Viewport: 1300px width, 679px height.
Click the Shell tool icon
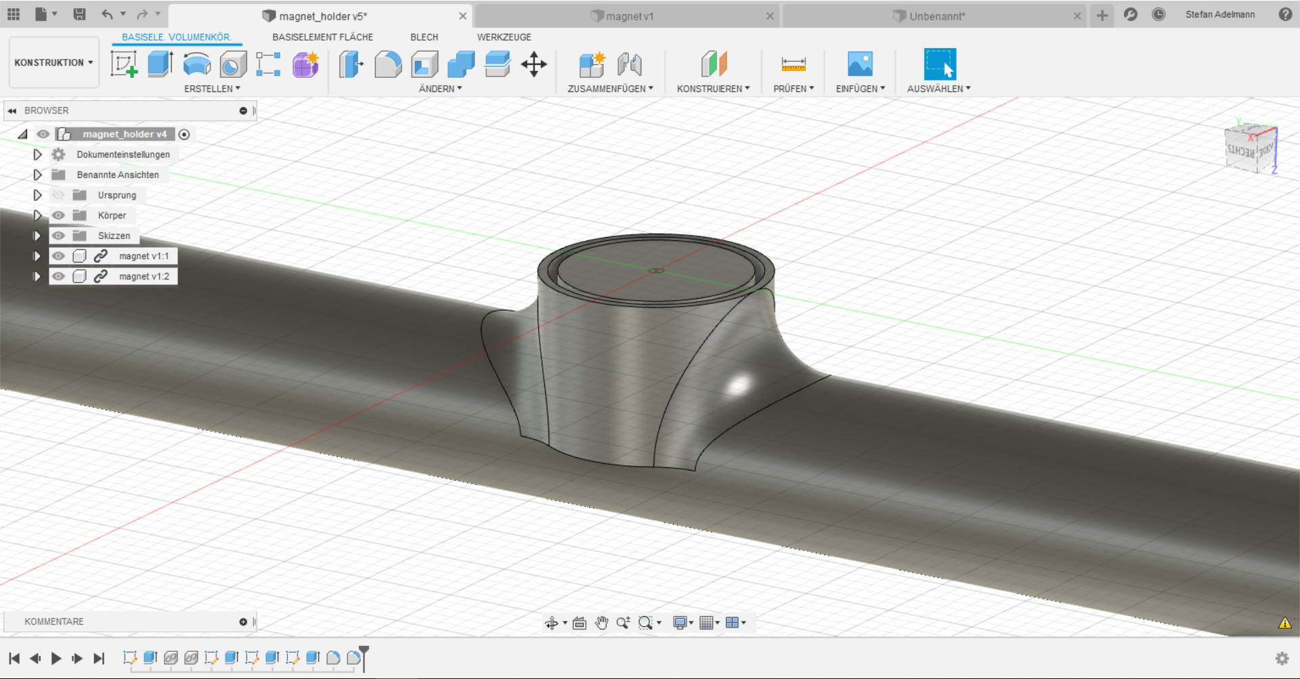(425, 64)
